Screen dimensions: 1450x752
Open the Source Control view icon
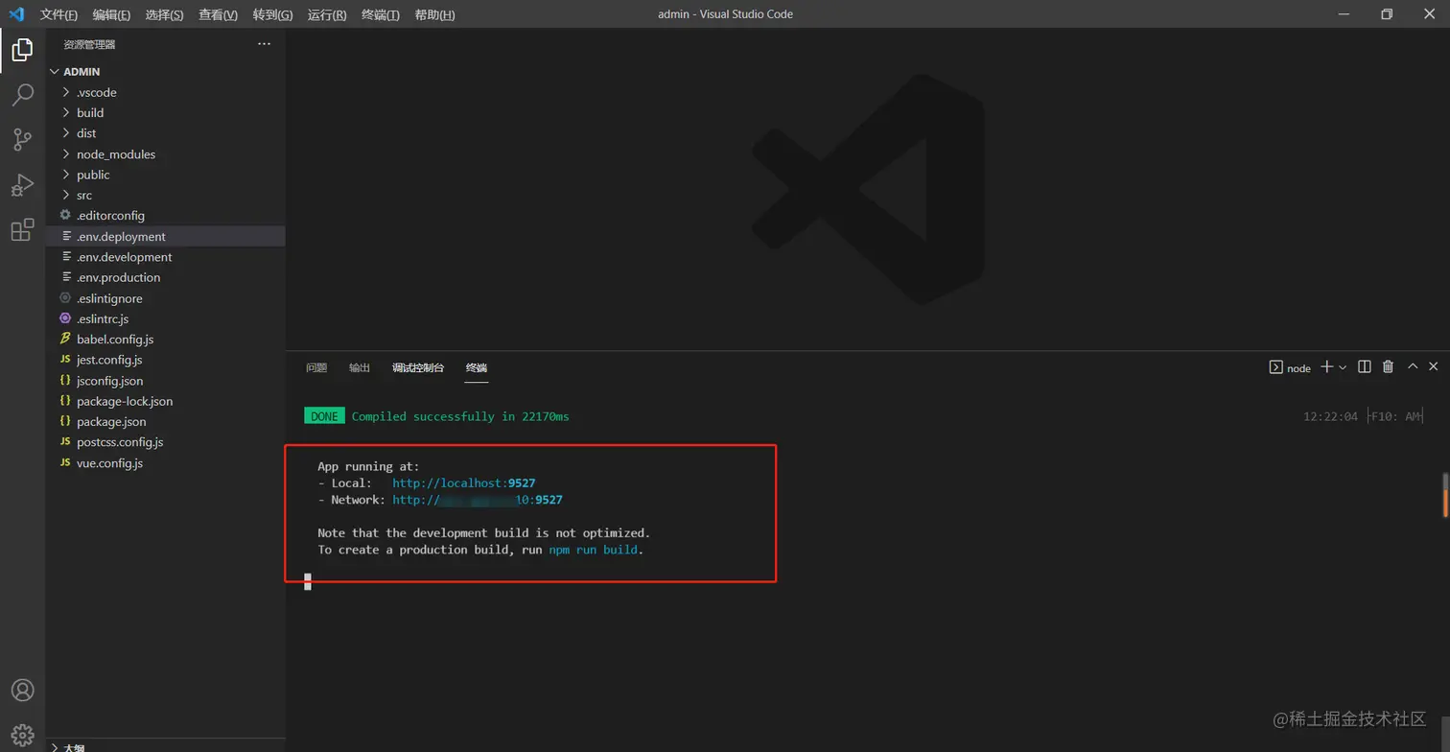click(22, 139)
